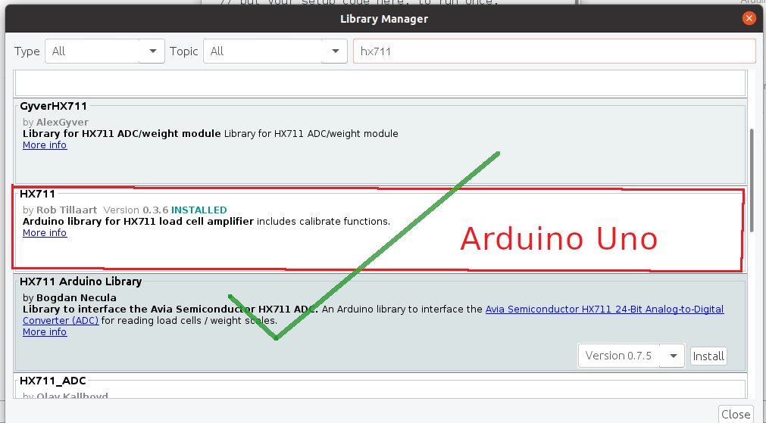Select HX711 Arduino Library title

[x=80, y=281]
